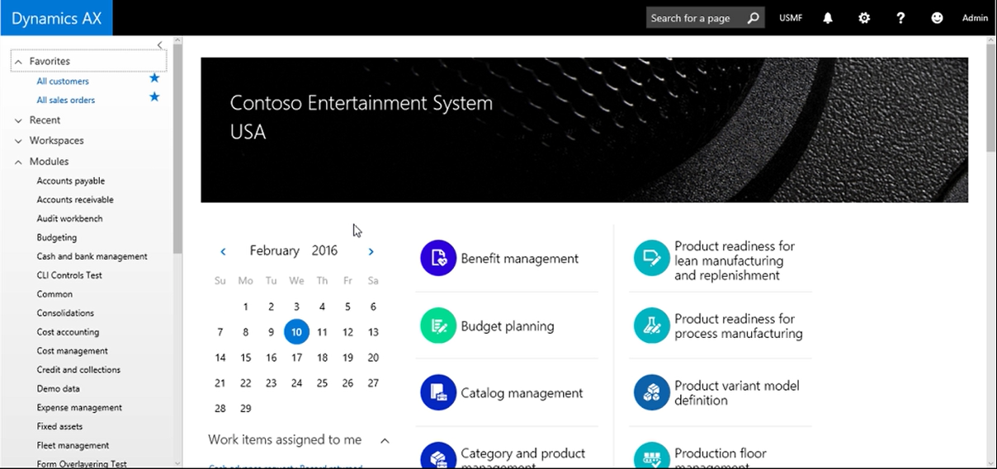Click the help question mark icon
This screenshot has height=469, width=997.
(x=900, y=18)
